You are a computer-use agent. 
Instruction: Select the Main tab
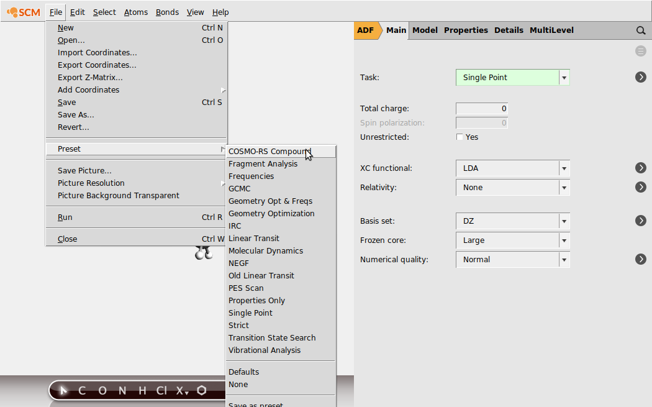pyautogui.click(x=396, y=30)
